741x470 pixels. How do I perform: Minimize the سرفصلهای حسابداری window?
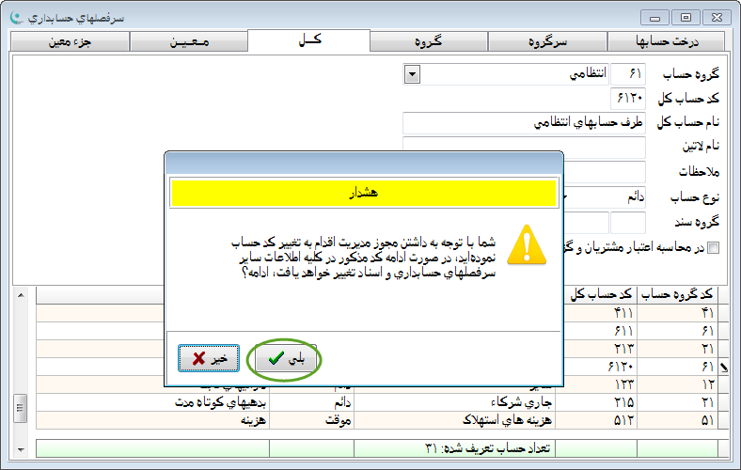(x=657, y=17)
